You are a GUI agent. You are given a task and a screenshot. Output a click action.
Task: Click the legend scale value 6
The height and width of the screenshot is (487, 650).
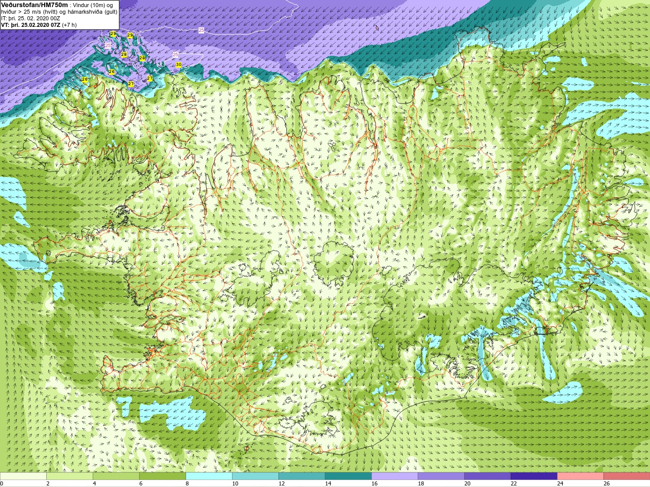click(x=141, y=483)
